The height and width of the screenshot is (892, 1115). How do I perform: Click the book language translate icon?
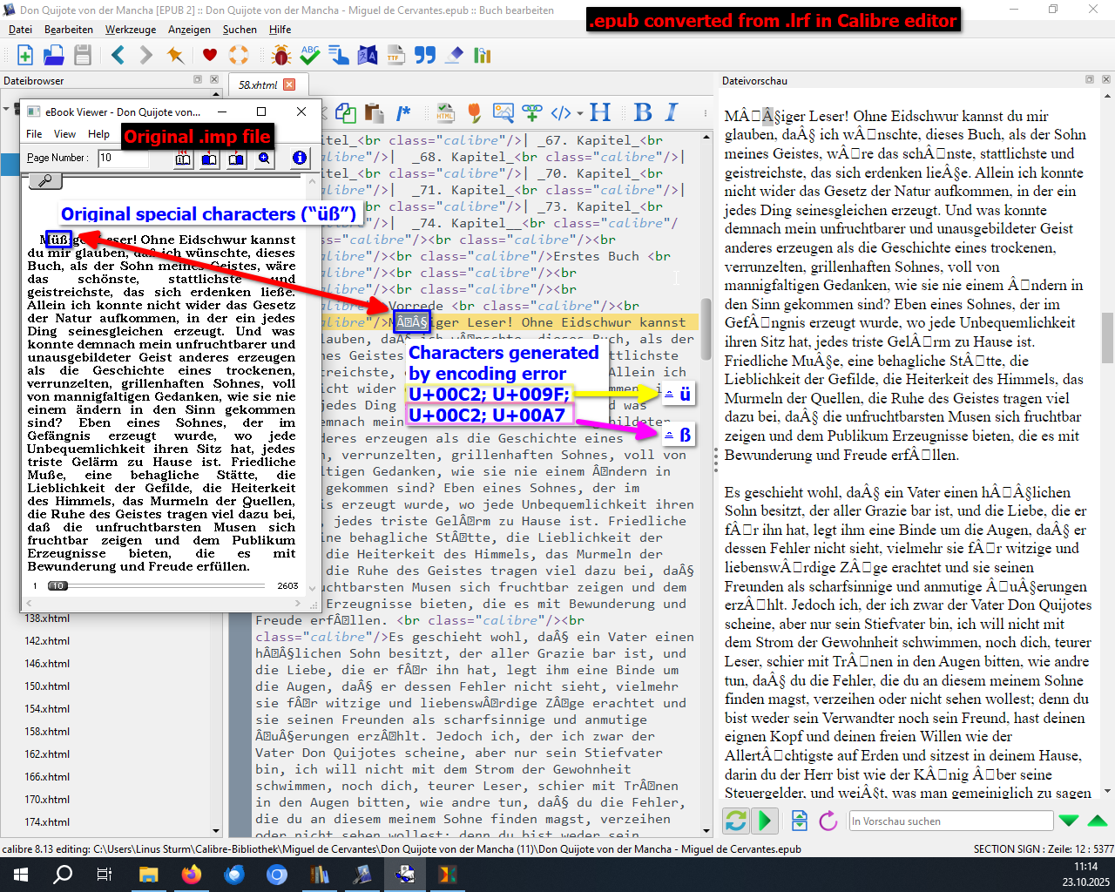368,56
